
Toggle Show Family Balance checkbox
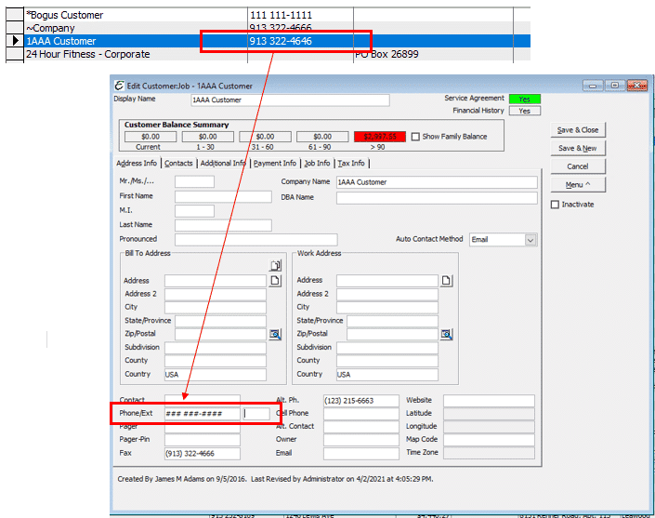click(415, 137)
